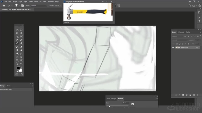Swap foreground and background colors
The height and width of the screenshot is (113, 202).
21,67
